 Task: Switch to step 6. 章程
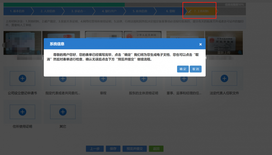[170, 11]
